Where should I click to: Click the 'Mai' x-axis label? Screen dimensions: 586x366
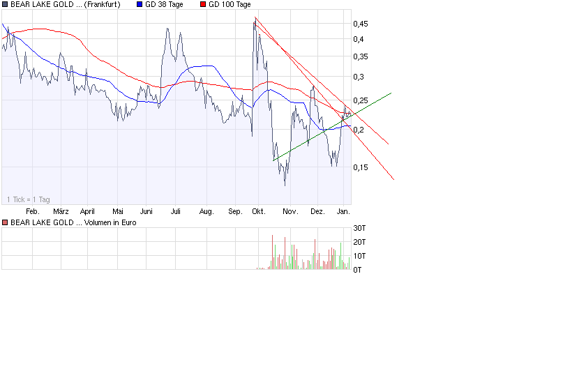pos(118,211)
